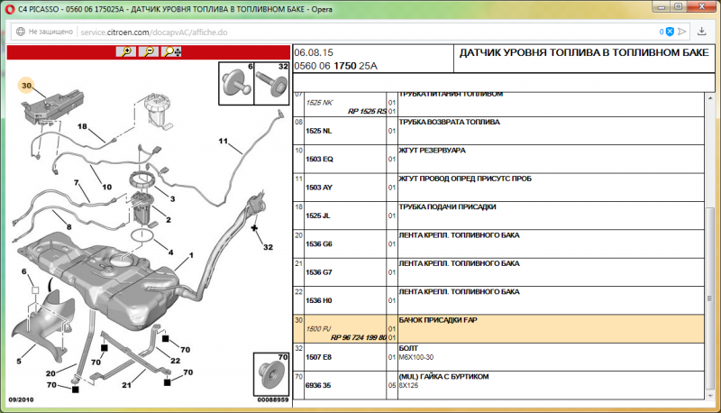Click the Opera logo in title bar
This screenshot has height=413, width=721.
(x=9, y=8)
